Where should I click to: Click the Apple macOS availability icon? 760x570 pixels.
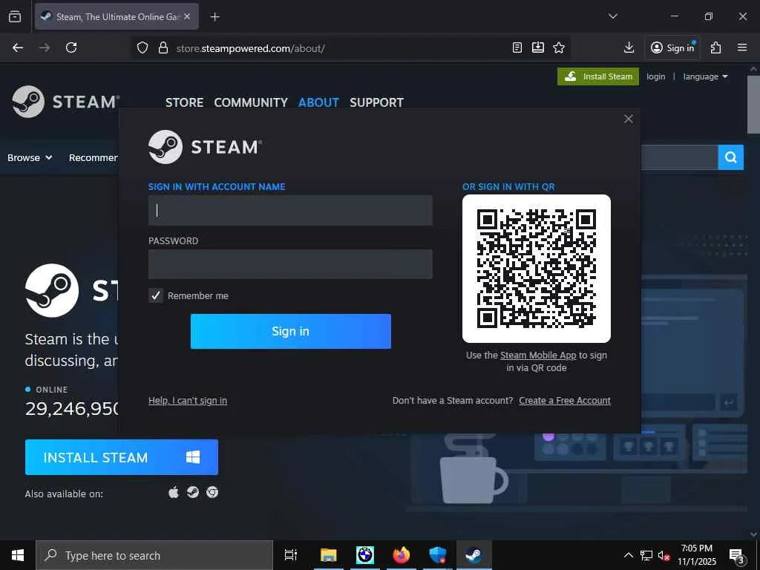174,493
